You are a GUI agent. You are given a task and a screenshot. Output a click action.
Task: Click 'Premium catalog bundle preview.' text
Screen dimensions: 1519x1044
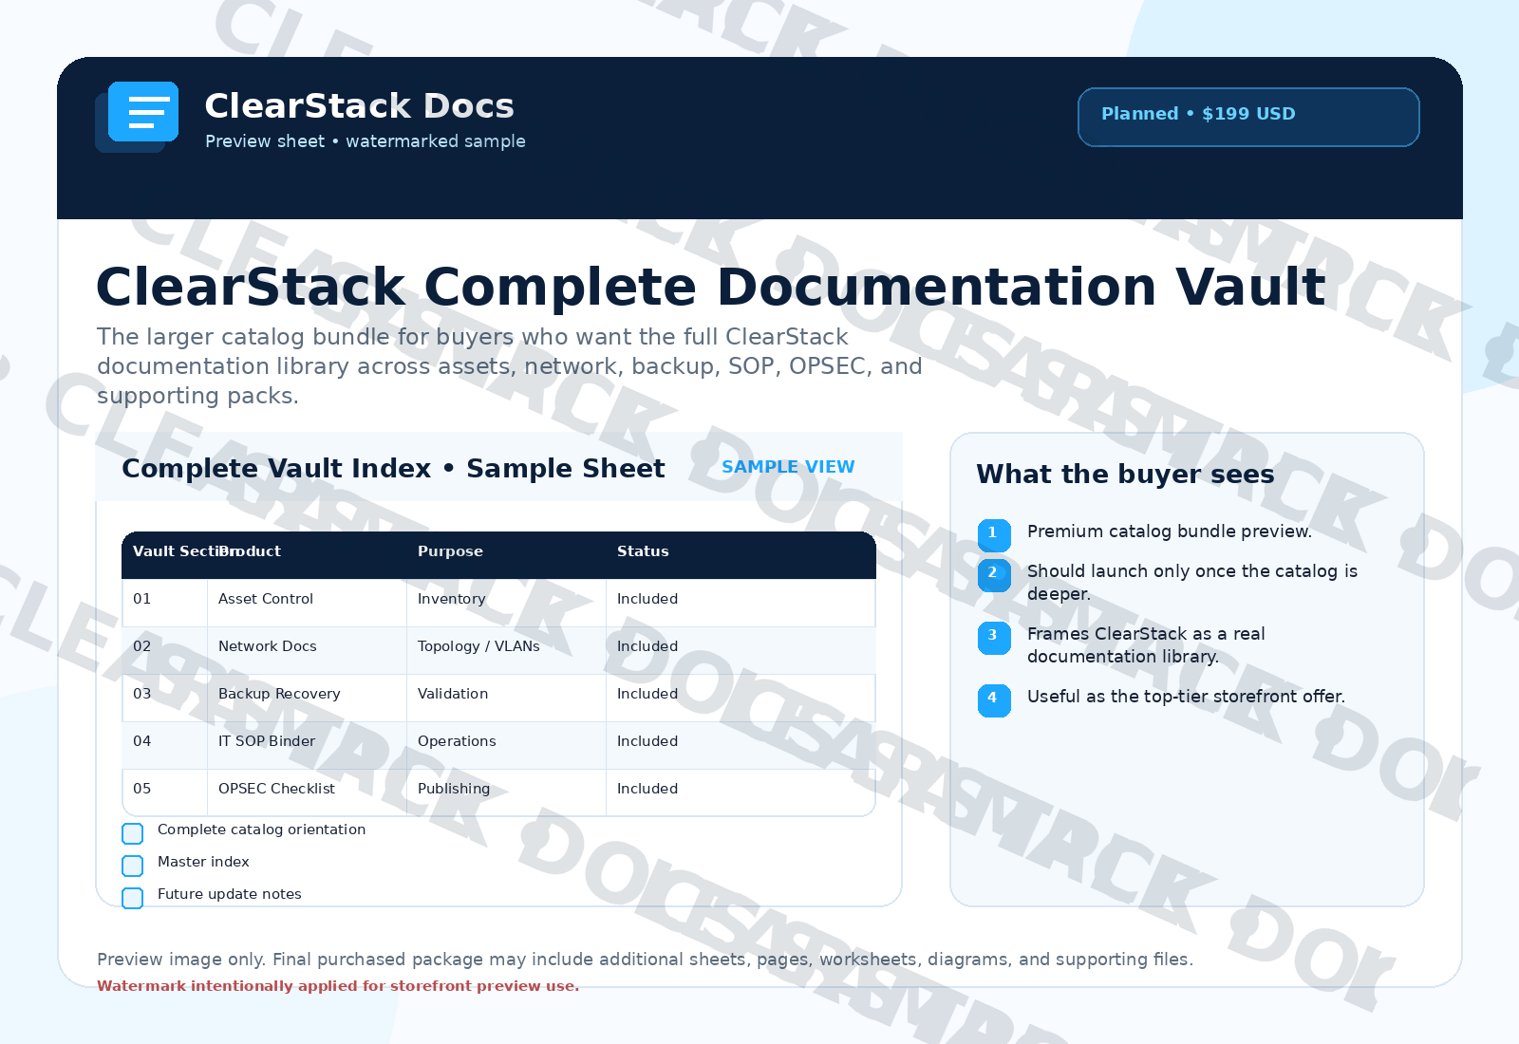(1170, 531)
